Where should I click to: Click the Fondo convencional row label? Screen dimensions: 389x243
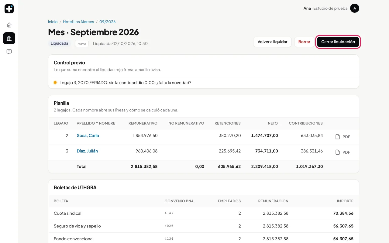pyautogui.click(x=74, y=239)
